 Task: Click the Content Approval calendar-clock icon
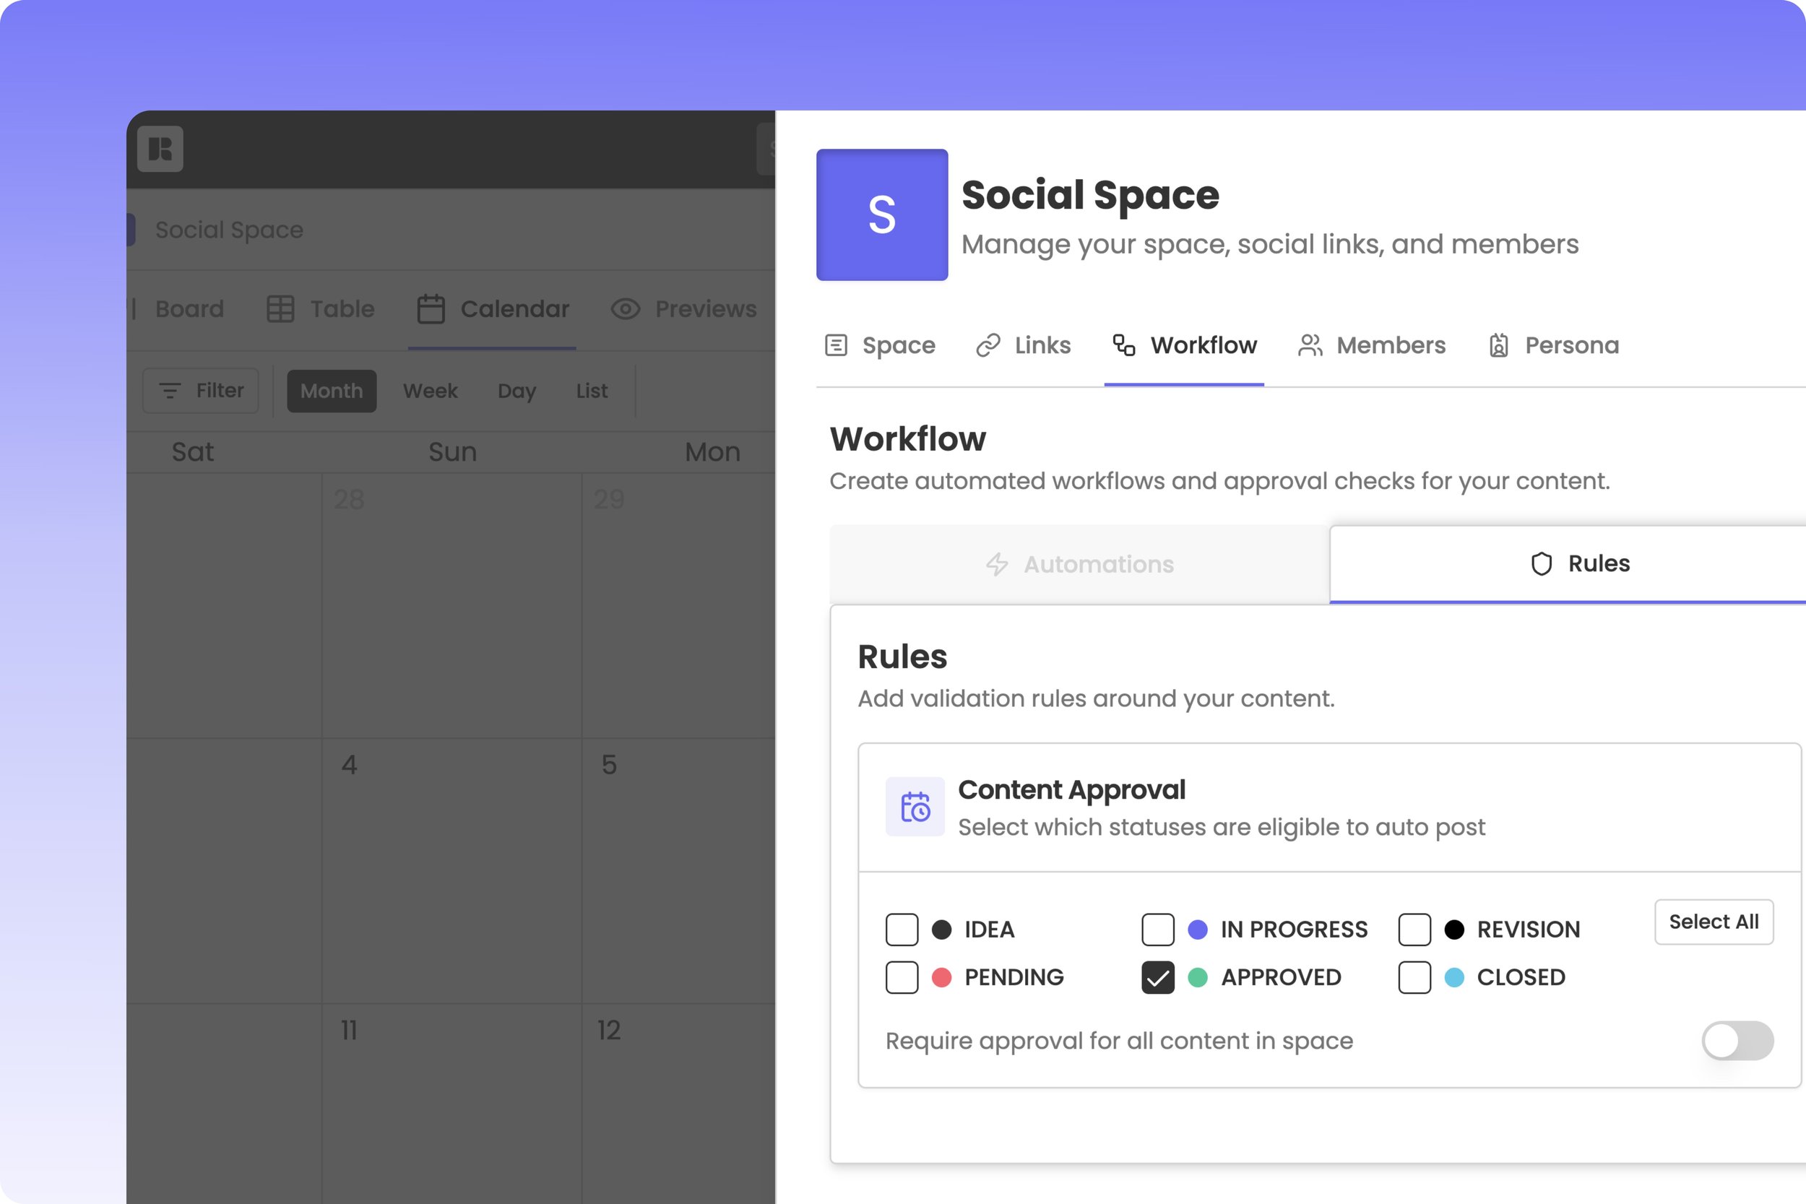(915, 806)
